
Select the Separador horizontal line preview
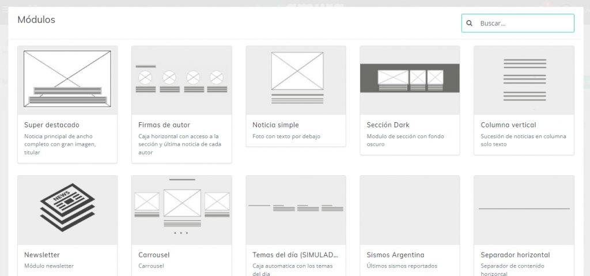pos(524,209)
